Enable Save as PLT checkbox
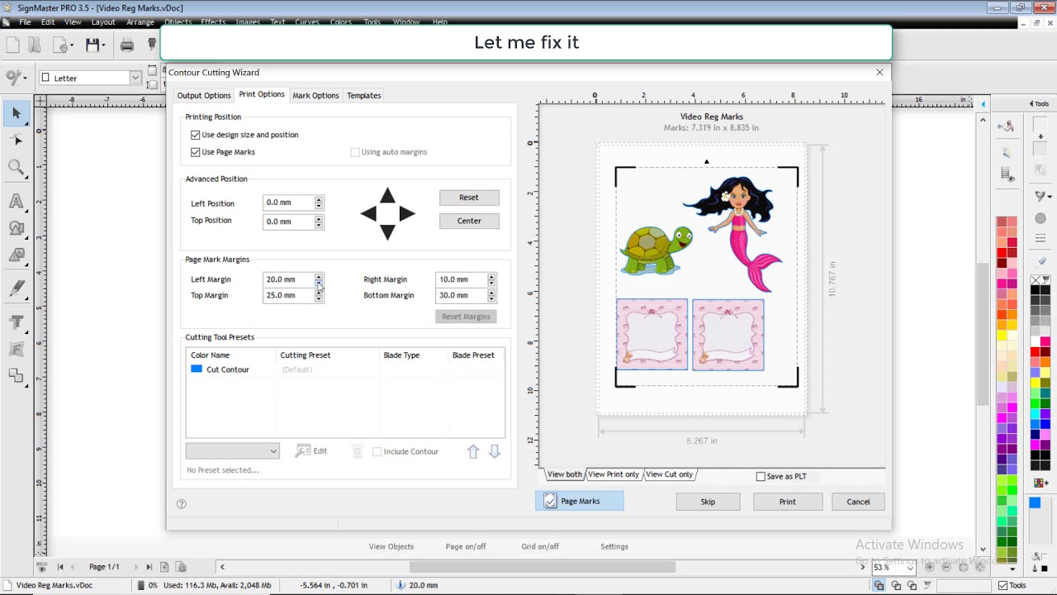This screenshot has width=1057, height=595. (x=761, y=477)
